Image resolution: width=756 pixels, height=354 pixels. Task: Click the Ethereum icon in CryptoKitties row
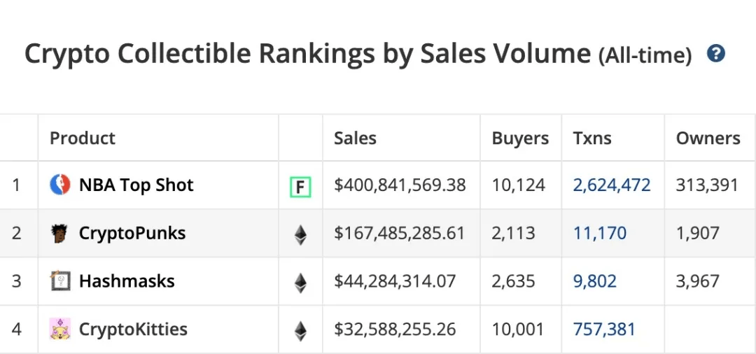[300, 330]
